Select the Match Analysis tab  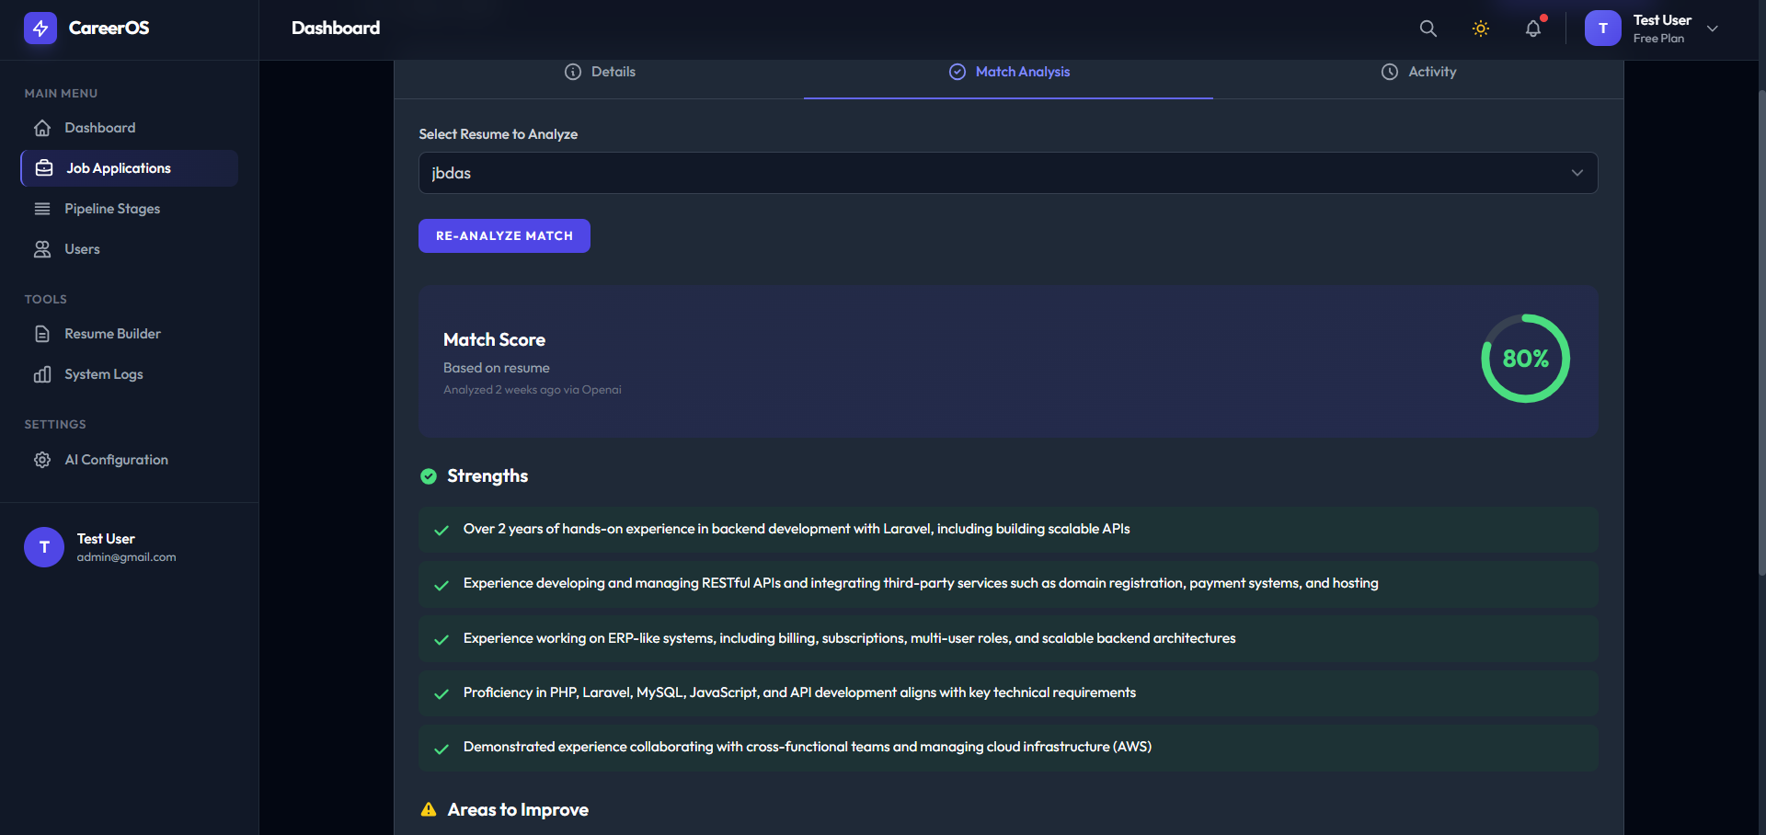click(1009, 72)
